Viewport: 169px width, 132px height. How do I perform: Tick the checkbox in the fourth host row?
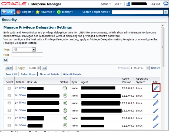(9, 110)
